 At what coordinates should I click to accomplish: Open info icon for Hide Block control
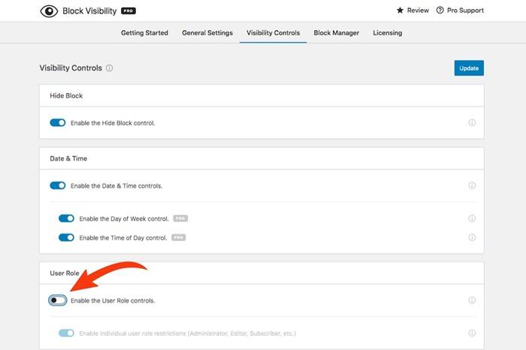point(472,122)
